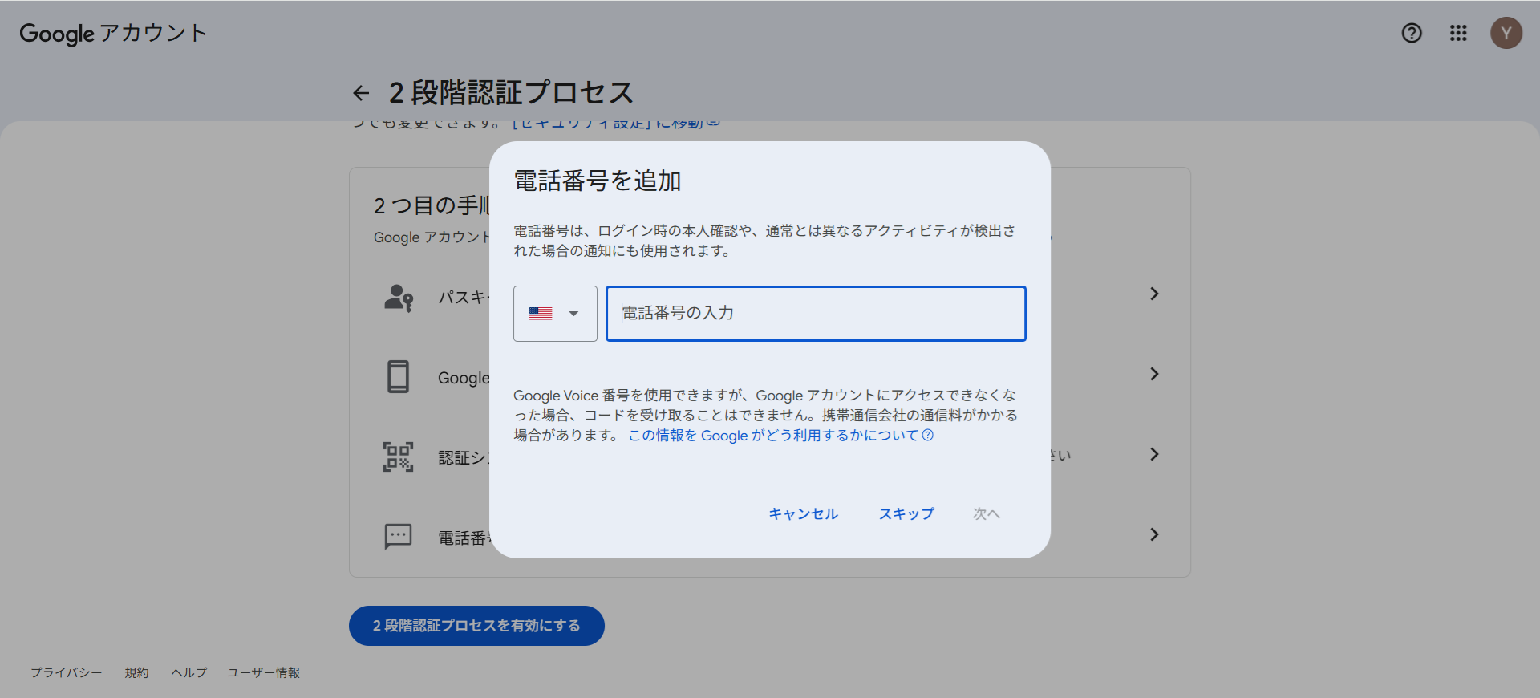Expand the authenticator row chevron
The image size is (1540, 698).
(1154, 454)
